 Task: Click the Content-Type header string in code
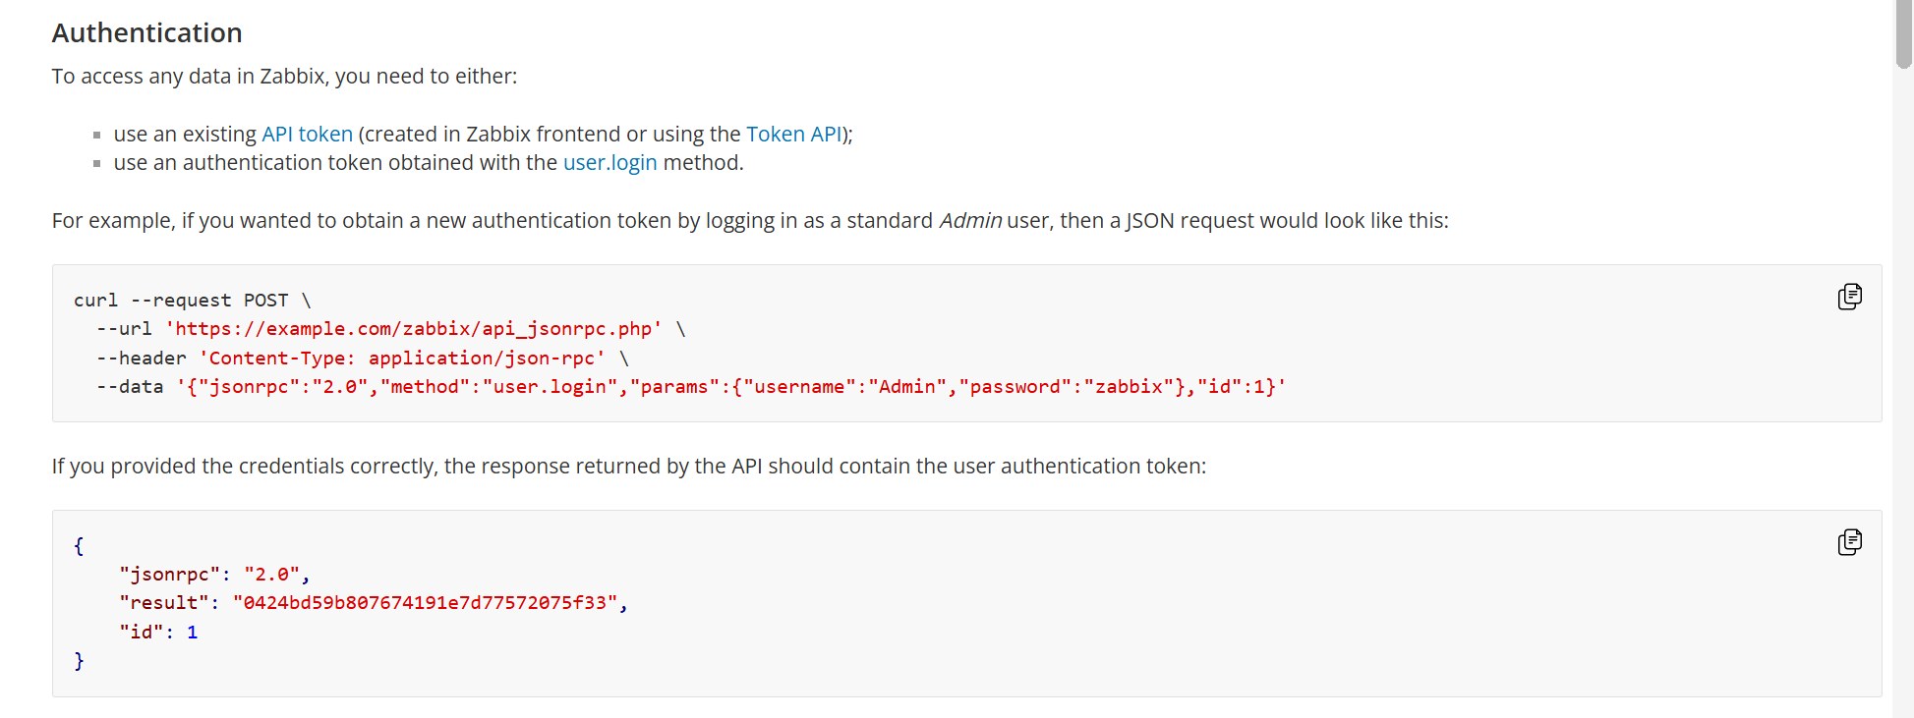[402, 359]
